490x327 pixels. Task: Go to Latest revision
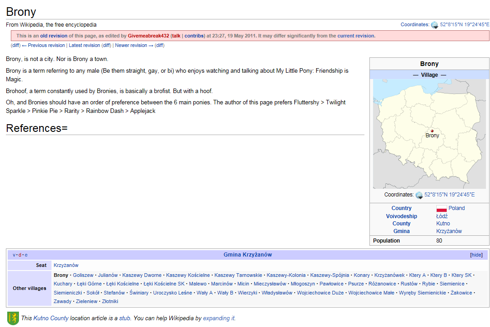pos(84,45)
